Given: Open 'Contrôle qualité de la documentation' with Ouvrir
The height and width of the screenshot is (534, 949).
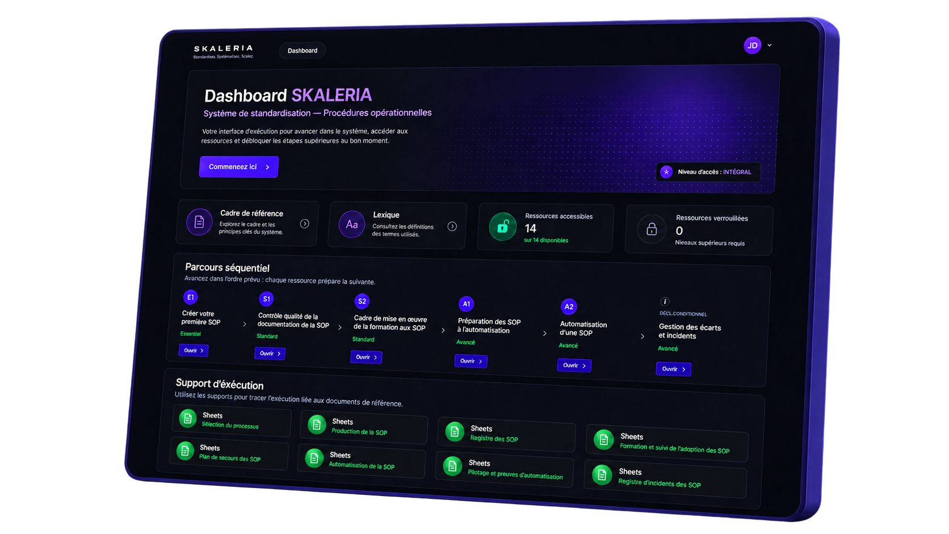Looking at the screenshot, I should point(270,354).
